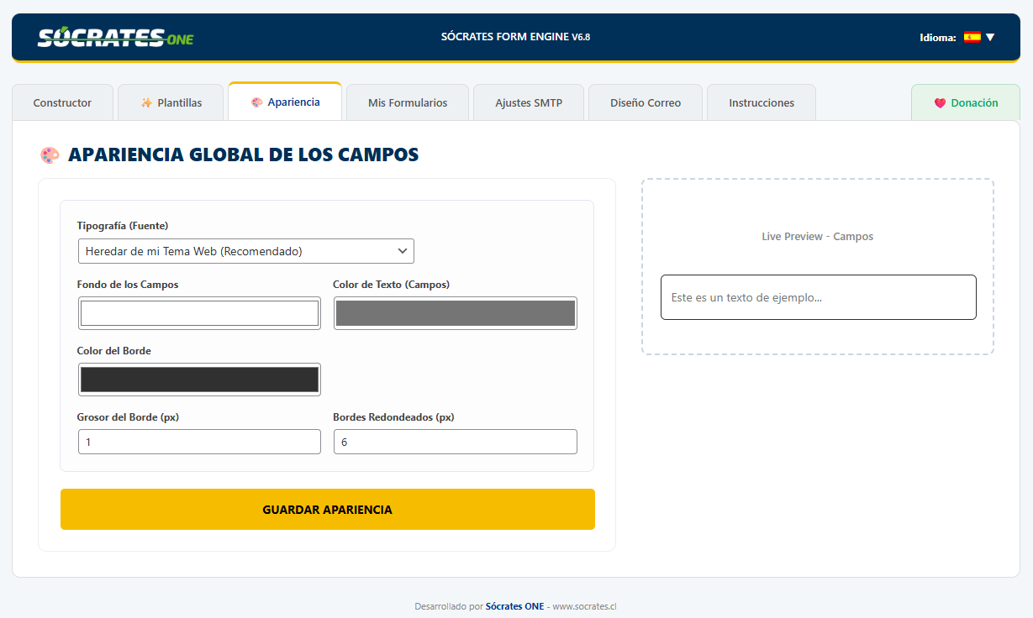Click the palette icon on Apariencia tab
This screenshot has width=1033, height=618.
tap(257, 102)
